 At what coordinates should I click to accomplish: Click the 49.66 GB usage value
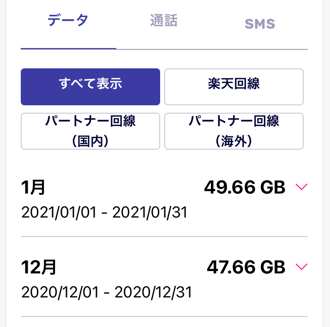coord(245,187)
